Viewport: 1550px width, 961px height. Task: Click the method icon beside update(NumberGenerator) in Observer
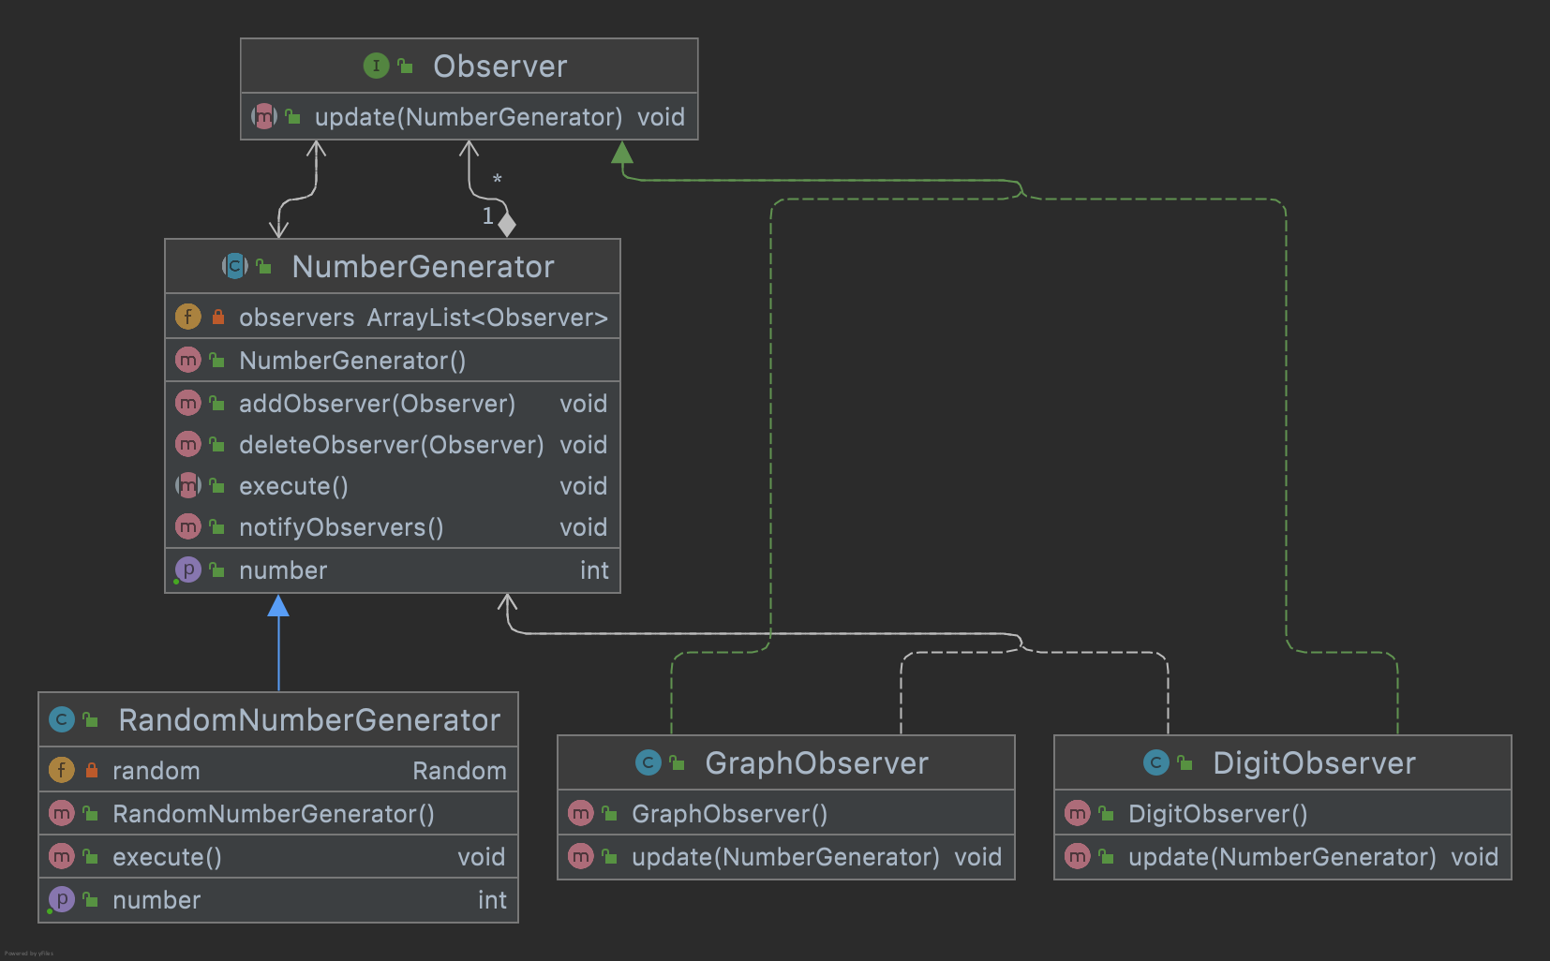263,116
